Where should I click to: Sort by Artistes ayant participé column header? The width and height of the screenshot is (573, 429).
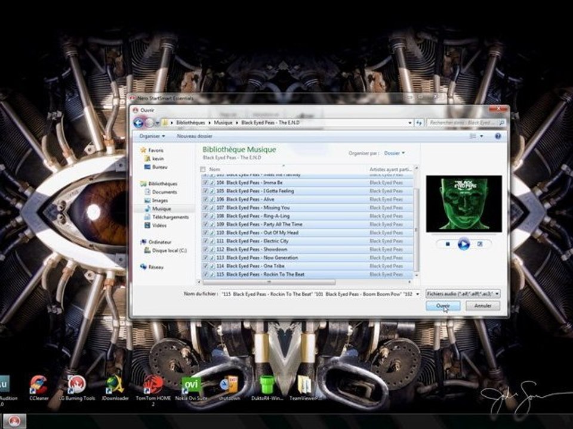390,169
